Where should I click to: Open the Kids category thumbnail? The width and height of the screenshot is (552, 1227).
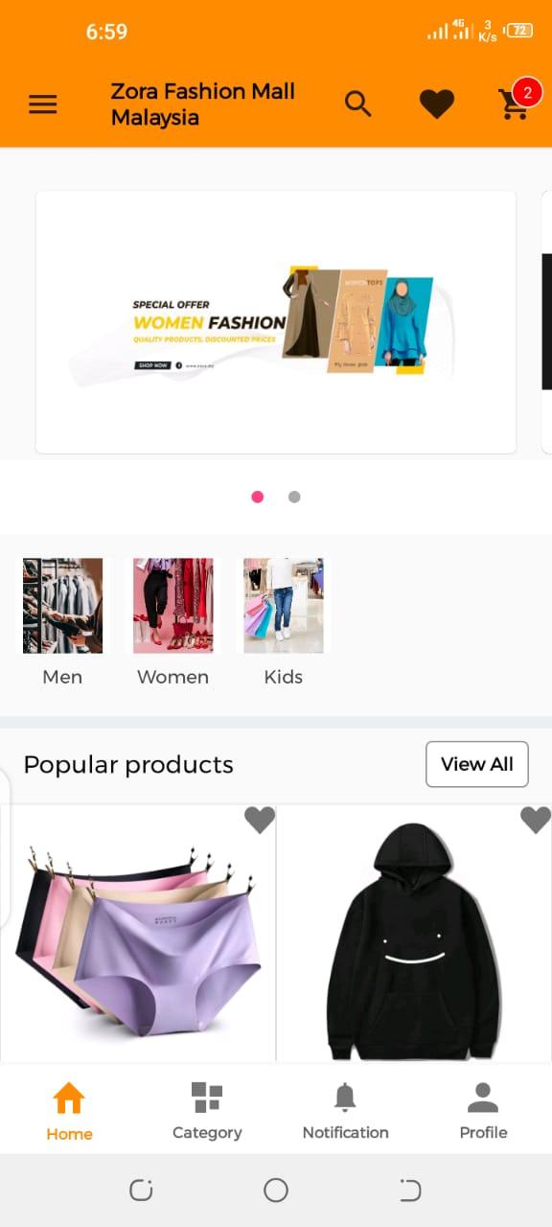pyautogui.click(x=284, y=606)
